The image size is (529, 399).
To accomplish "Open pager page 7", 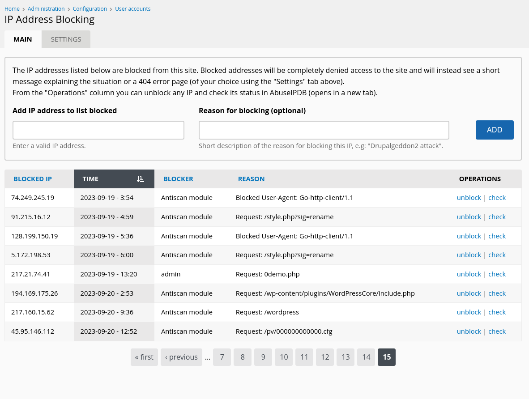I will point(222,357).
